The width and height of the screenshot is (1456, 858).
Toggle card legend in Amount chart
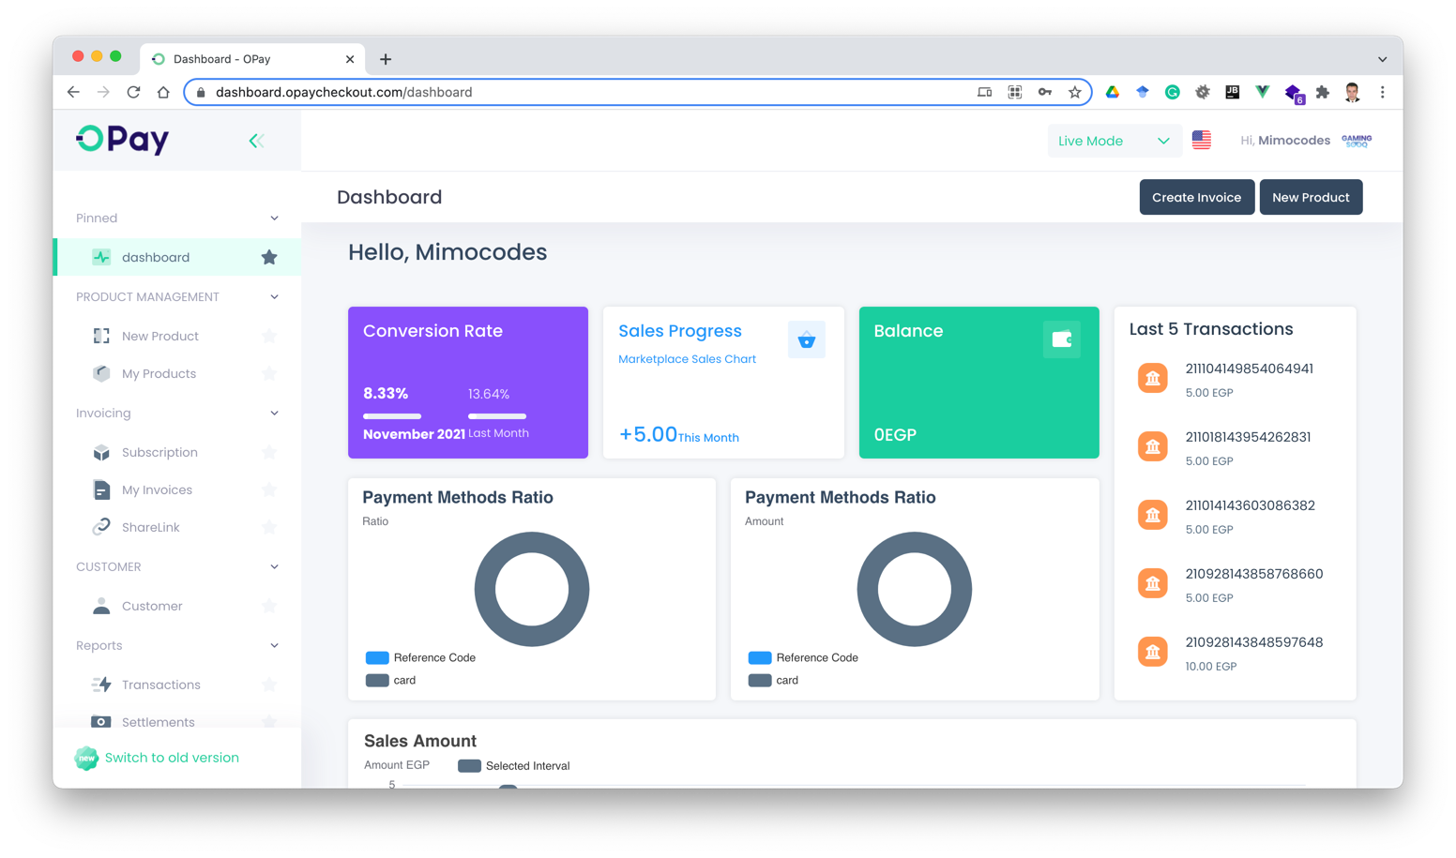pyautogui.click(x=773, y=680)
